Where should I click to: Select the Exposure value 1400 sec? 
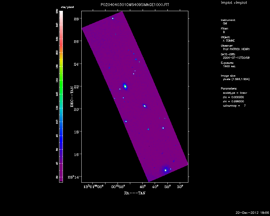[x=229, y=66]
